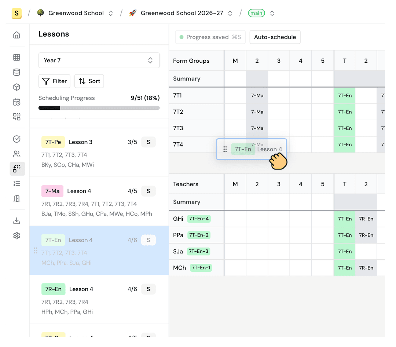Open the Year 7 dropdown

pyautogui.click(x=99, y=61)
